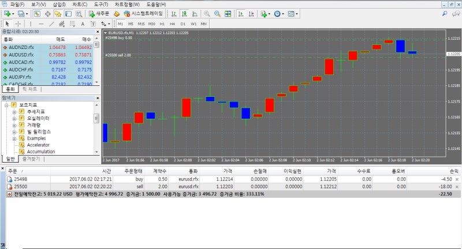Tile chart windows icon
The height and width of the screenshot is (249, 462).
pyautogui.click(x=228, y=13)
